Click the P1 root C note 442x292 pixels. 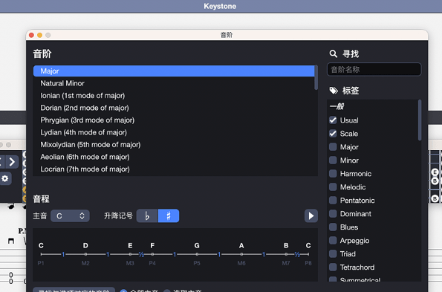41,246
